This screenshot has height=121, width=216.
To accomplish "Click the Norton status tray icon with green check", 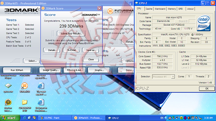I will point(181,118).
